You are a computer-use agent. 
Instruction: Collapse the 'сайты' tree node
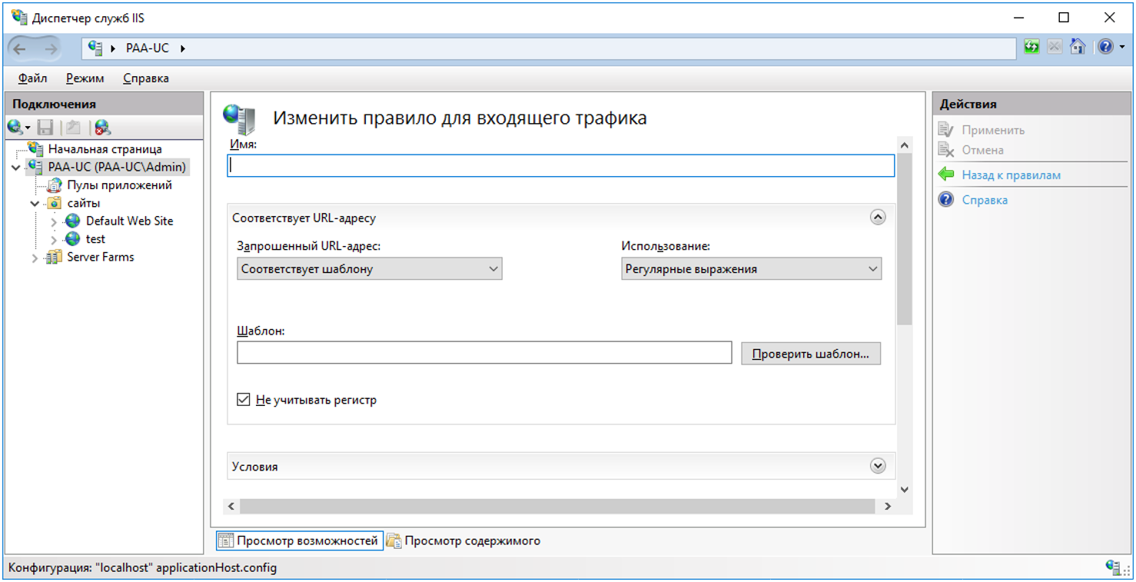[x=35, y=203]
